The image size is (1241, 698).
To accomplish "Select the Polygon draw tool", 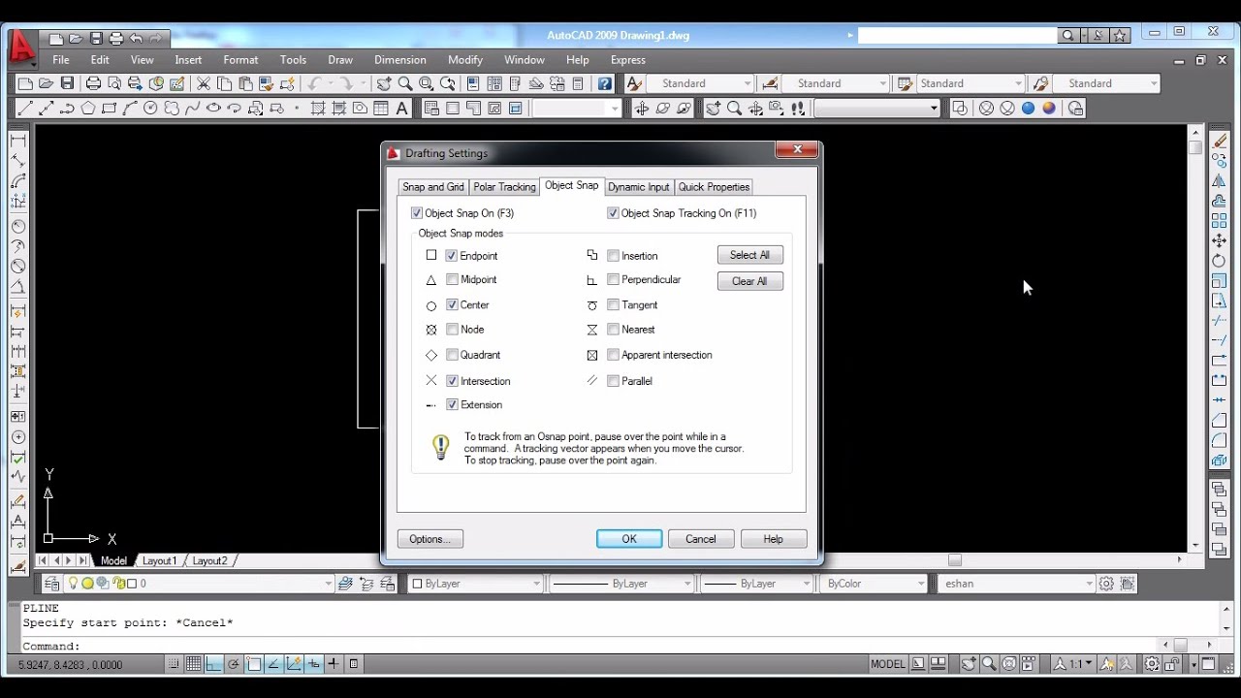I will pos(88,109).
